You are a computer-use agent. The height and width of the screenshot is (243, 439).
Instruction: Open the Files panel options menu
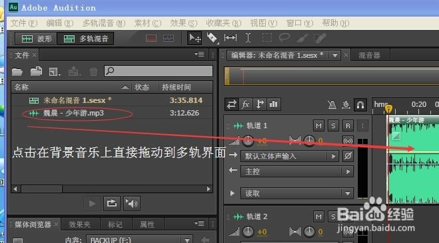point(199,54)
